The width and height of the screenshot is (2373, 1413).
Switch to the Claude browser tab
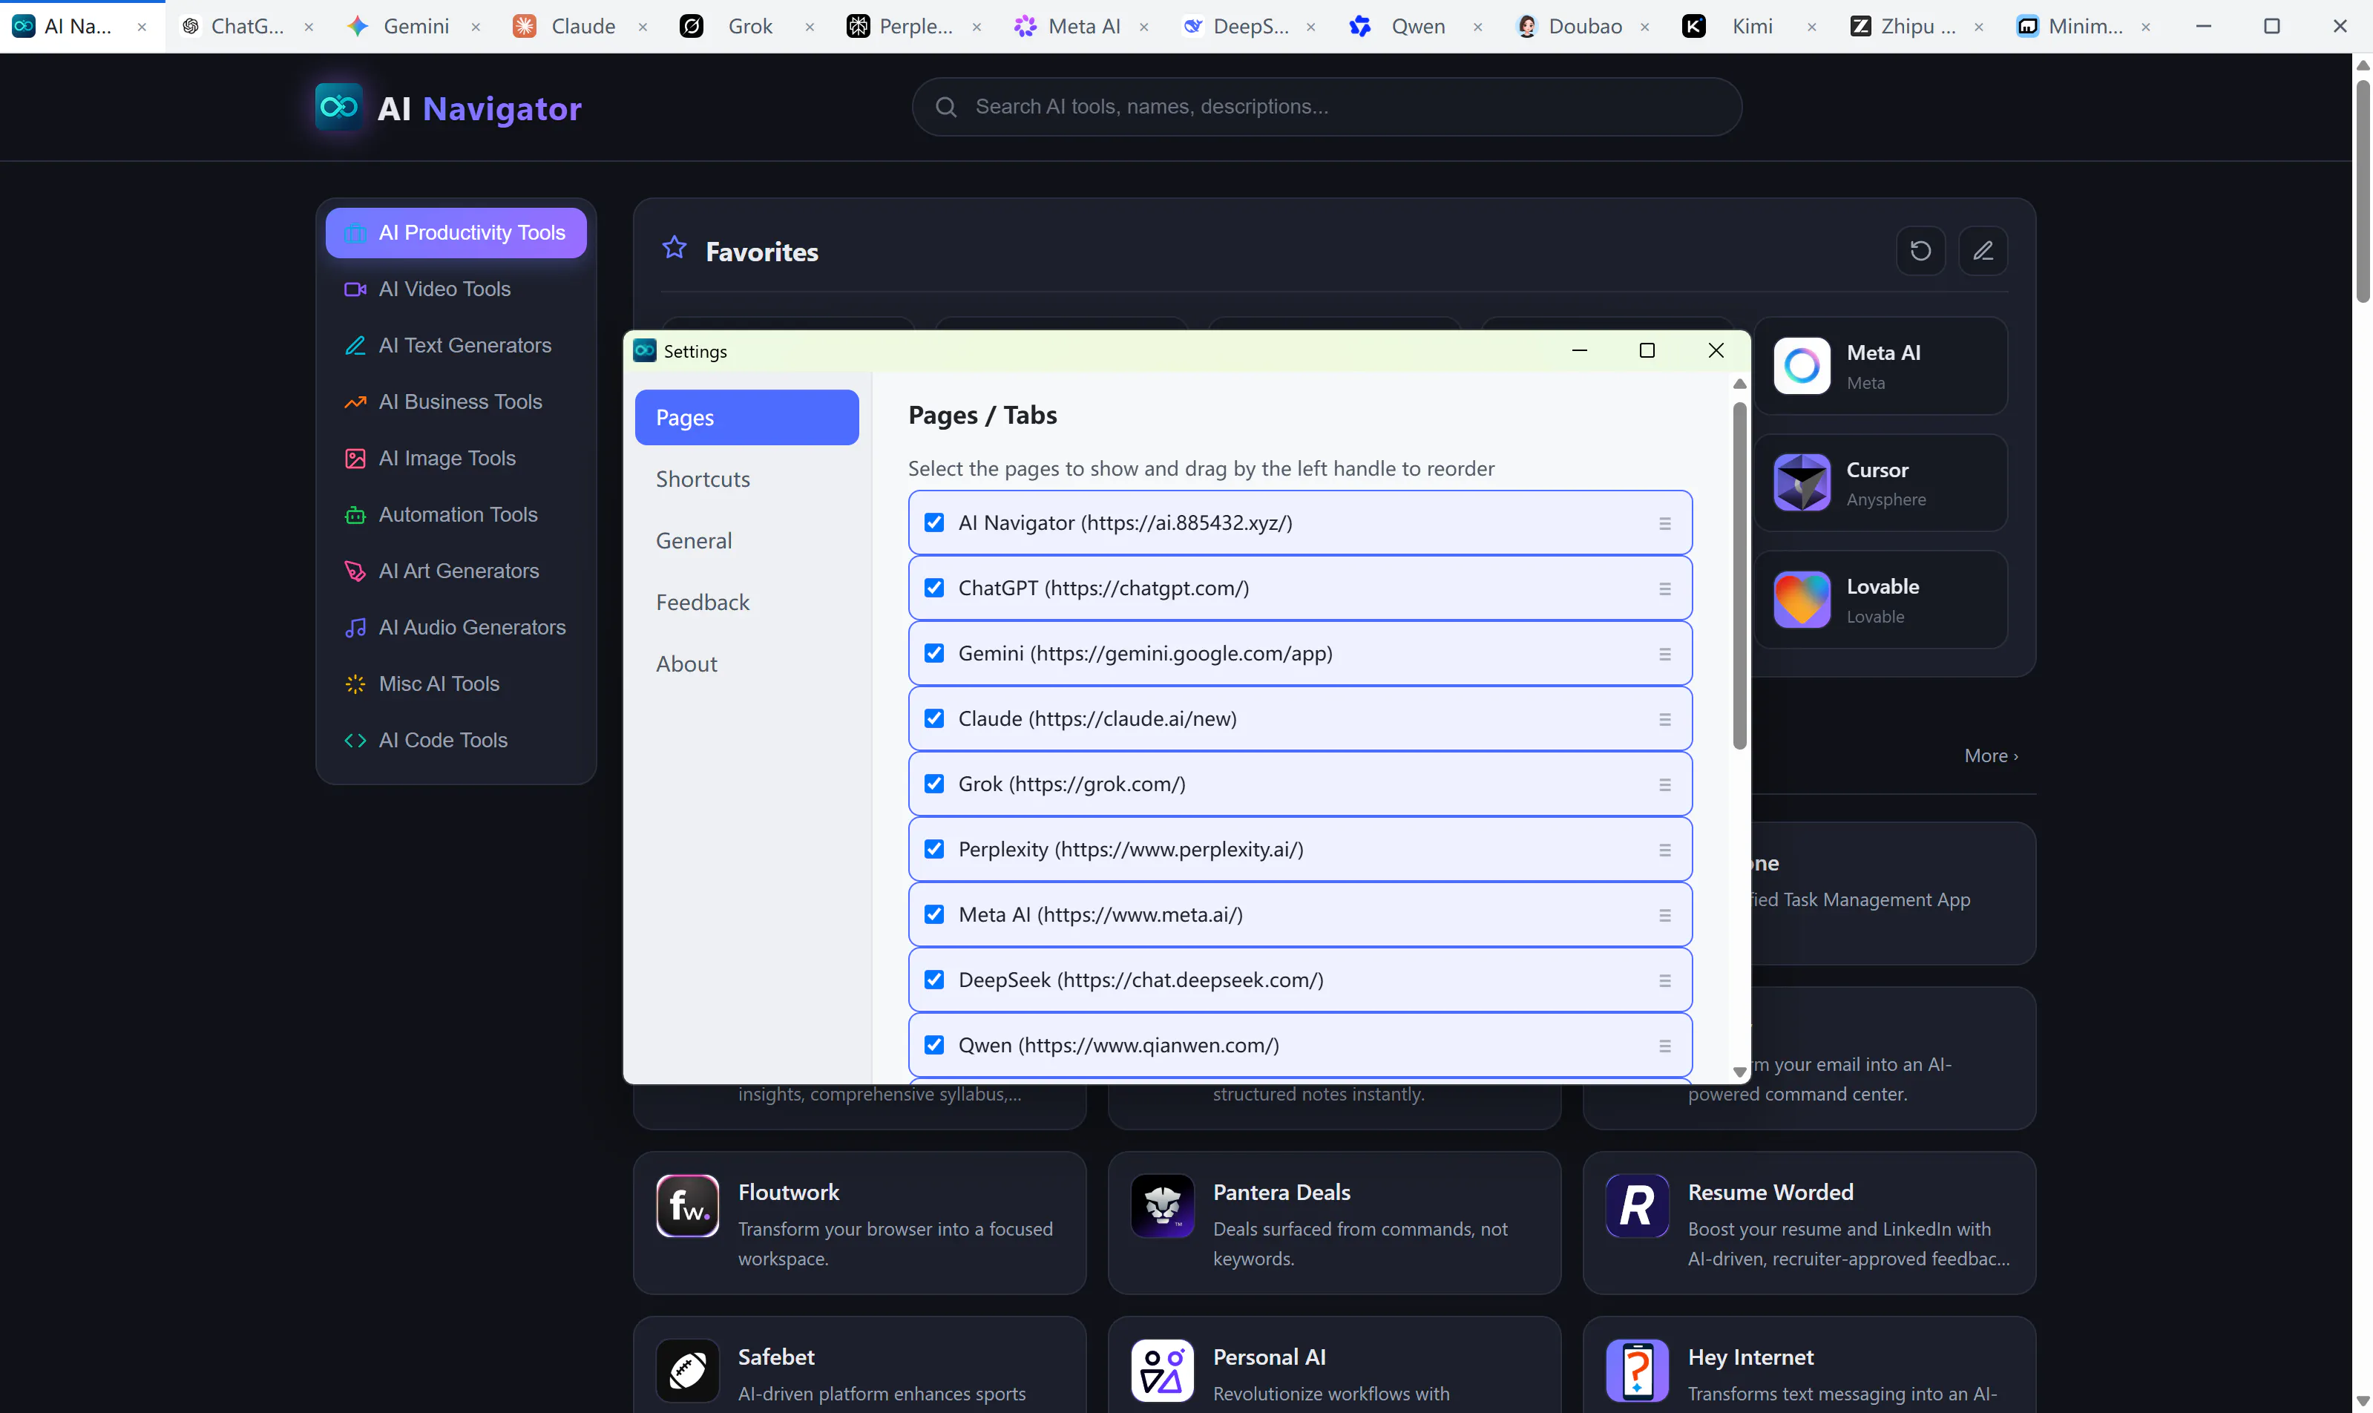click(582, 27)
